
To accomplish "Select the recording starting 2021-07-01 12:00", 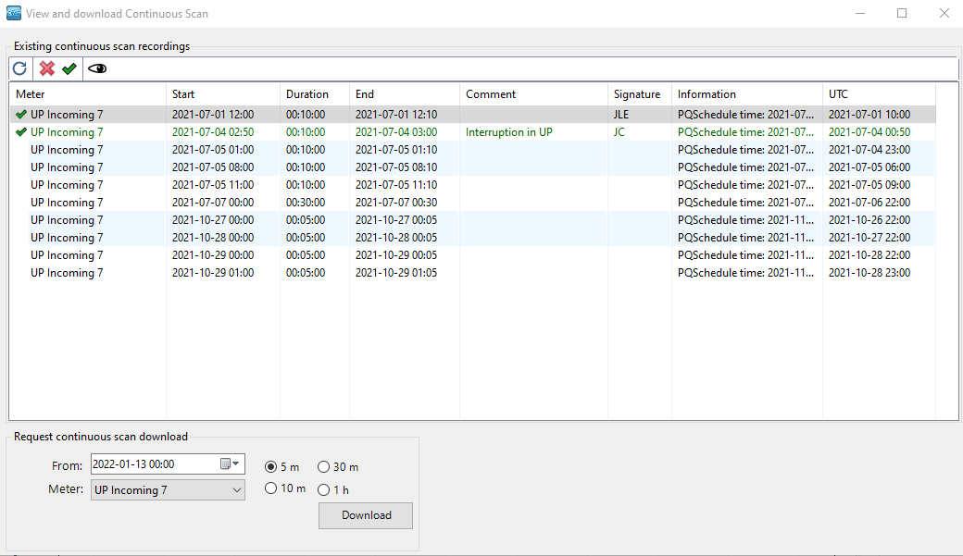I will coord(473,114).
